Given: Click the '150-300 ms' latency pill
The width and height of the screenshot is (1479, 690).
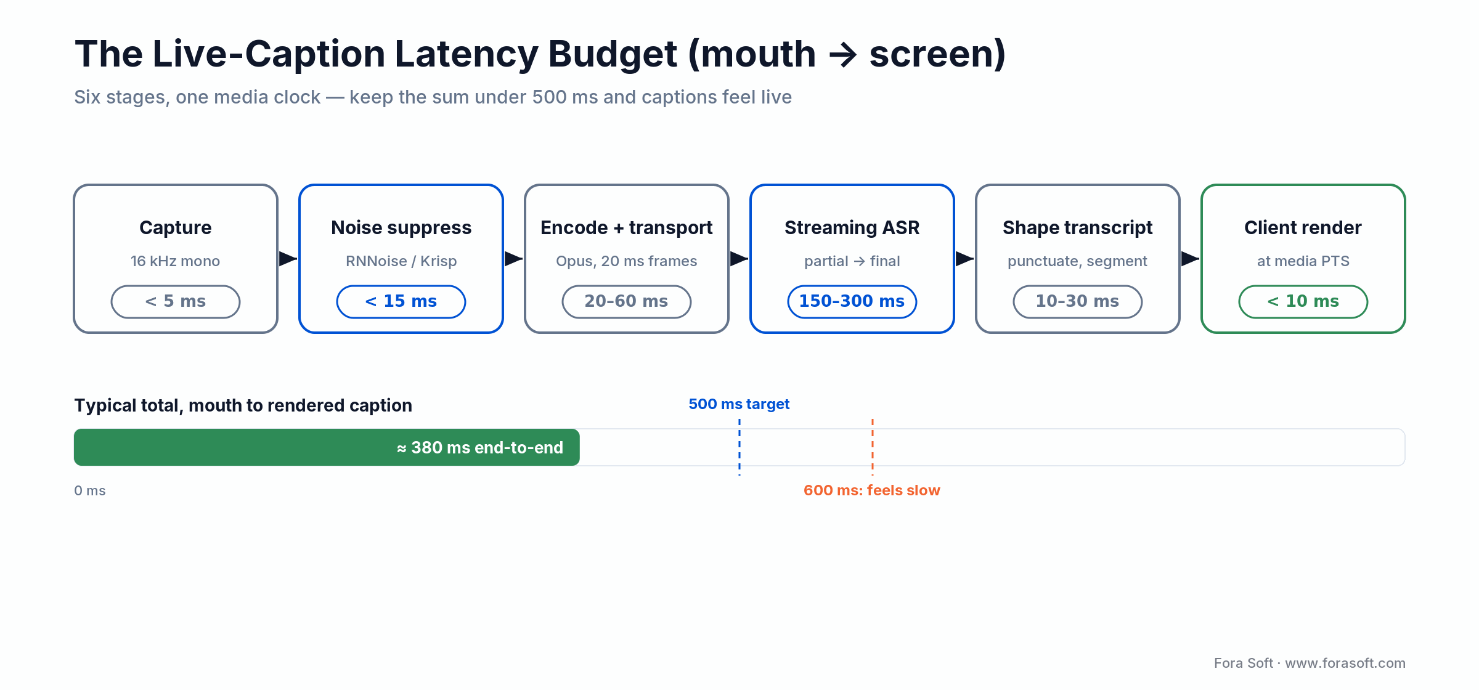Looking at the screenshot, I should point(852,301).
